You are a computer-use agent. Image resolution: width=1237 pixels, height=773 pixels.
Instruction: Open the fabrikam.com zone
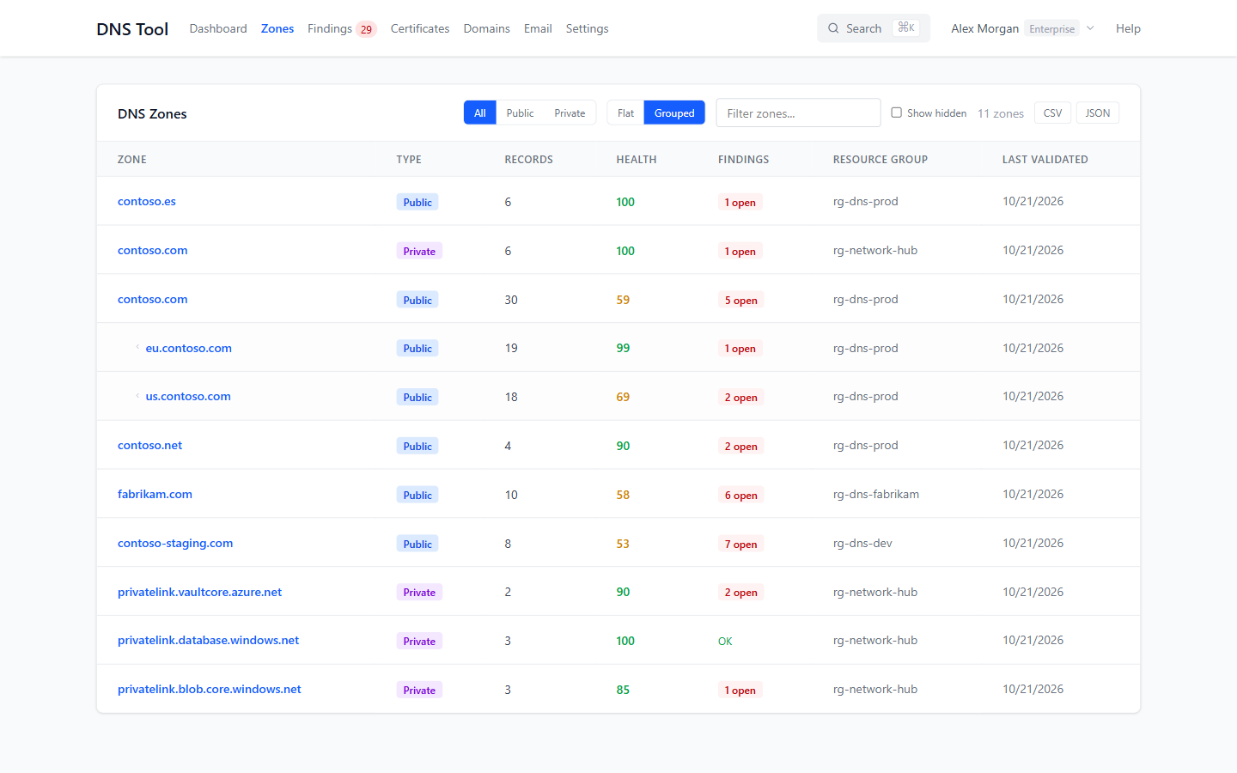click(x=155, y=494)
